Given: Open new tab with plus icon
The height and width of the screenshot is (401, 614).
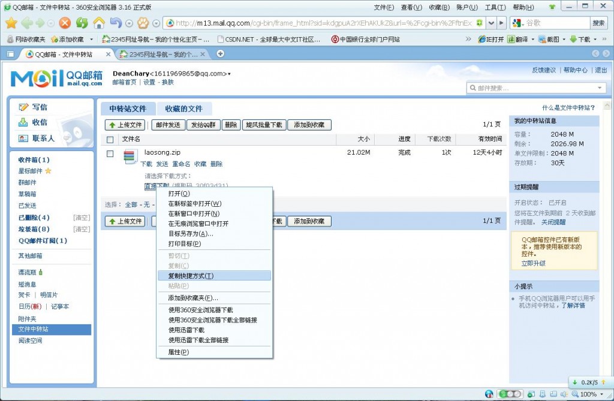Looking at the screenshot, I should click(221, 54).
